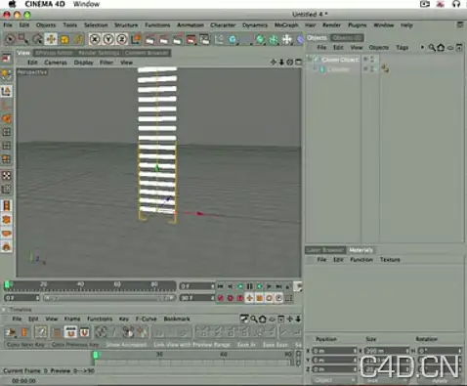This screenshot has height=386, width=467.
Task: Open the F-Curve menu in Timeline
Action: [x=147, y=319]
